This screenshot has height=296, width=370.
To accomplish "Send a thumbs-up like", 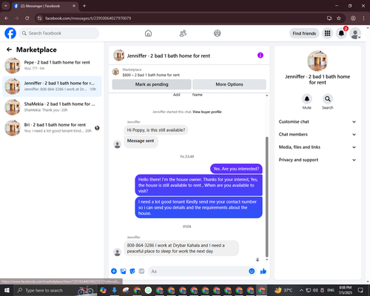I will coord(263,272).
